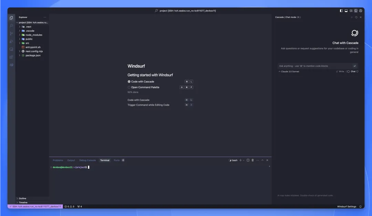
Task: Start new Cascade conversation plus icon
Action: click(352, 17)
